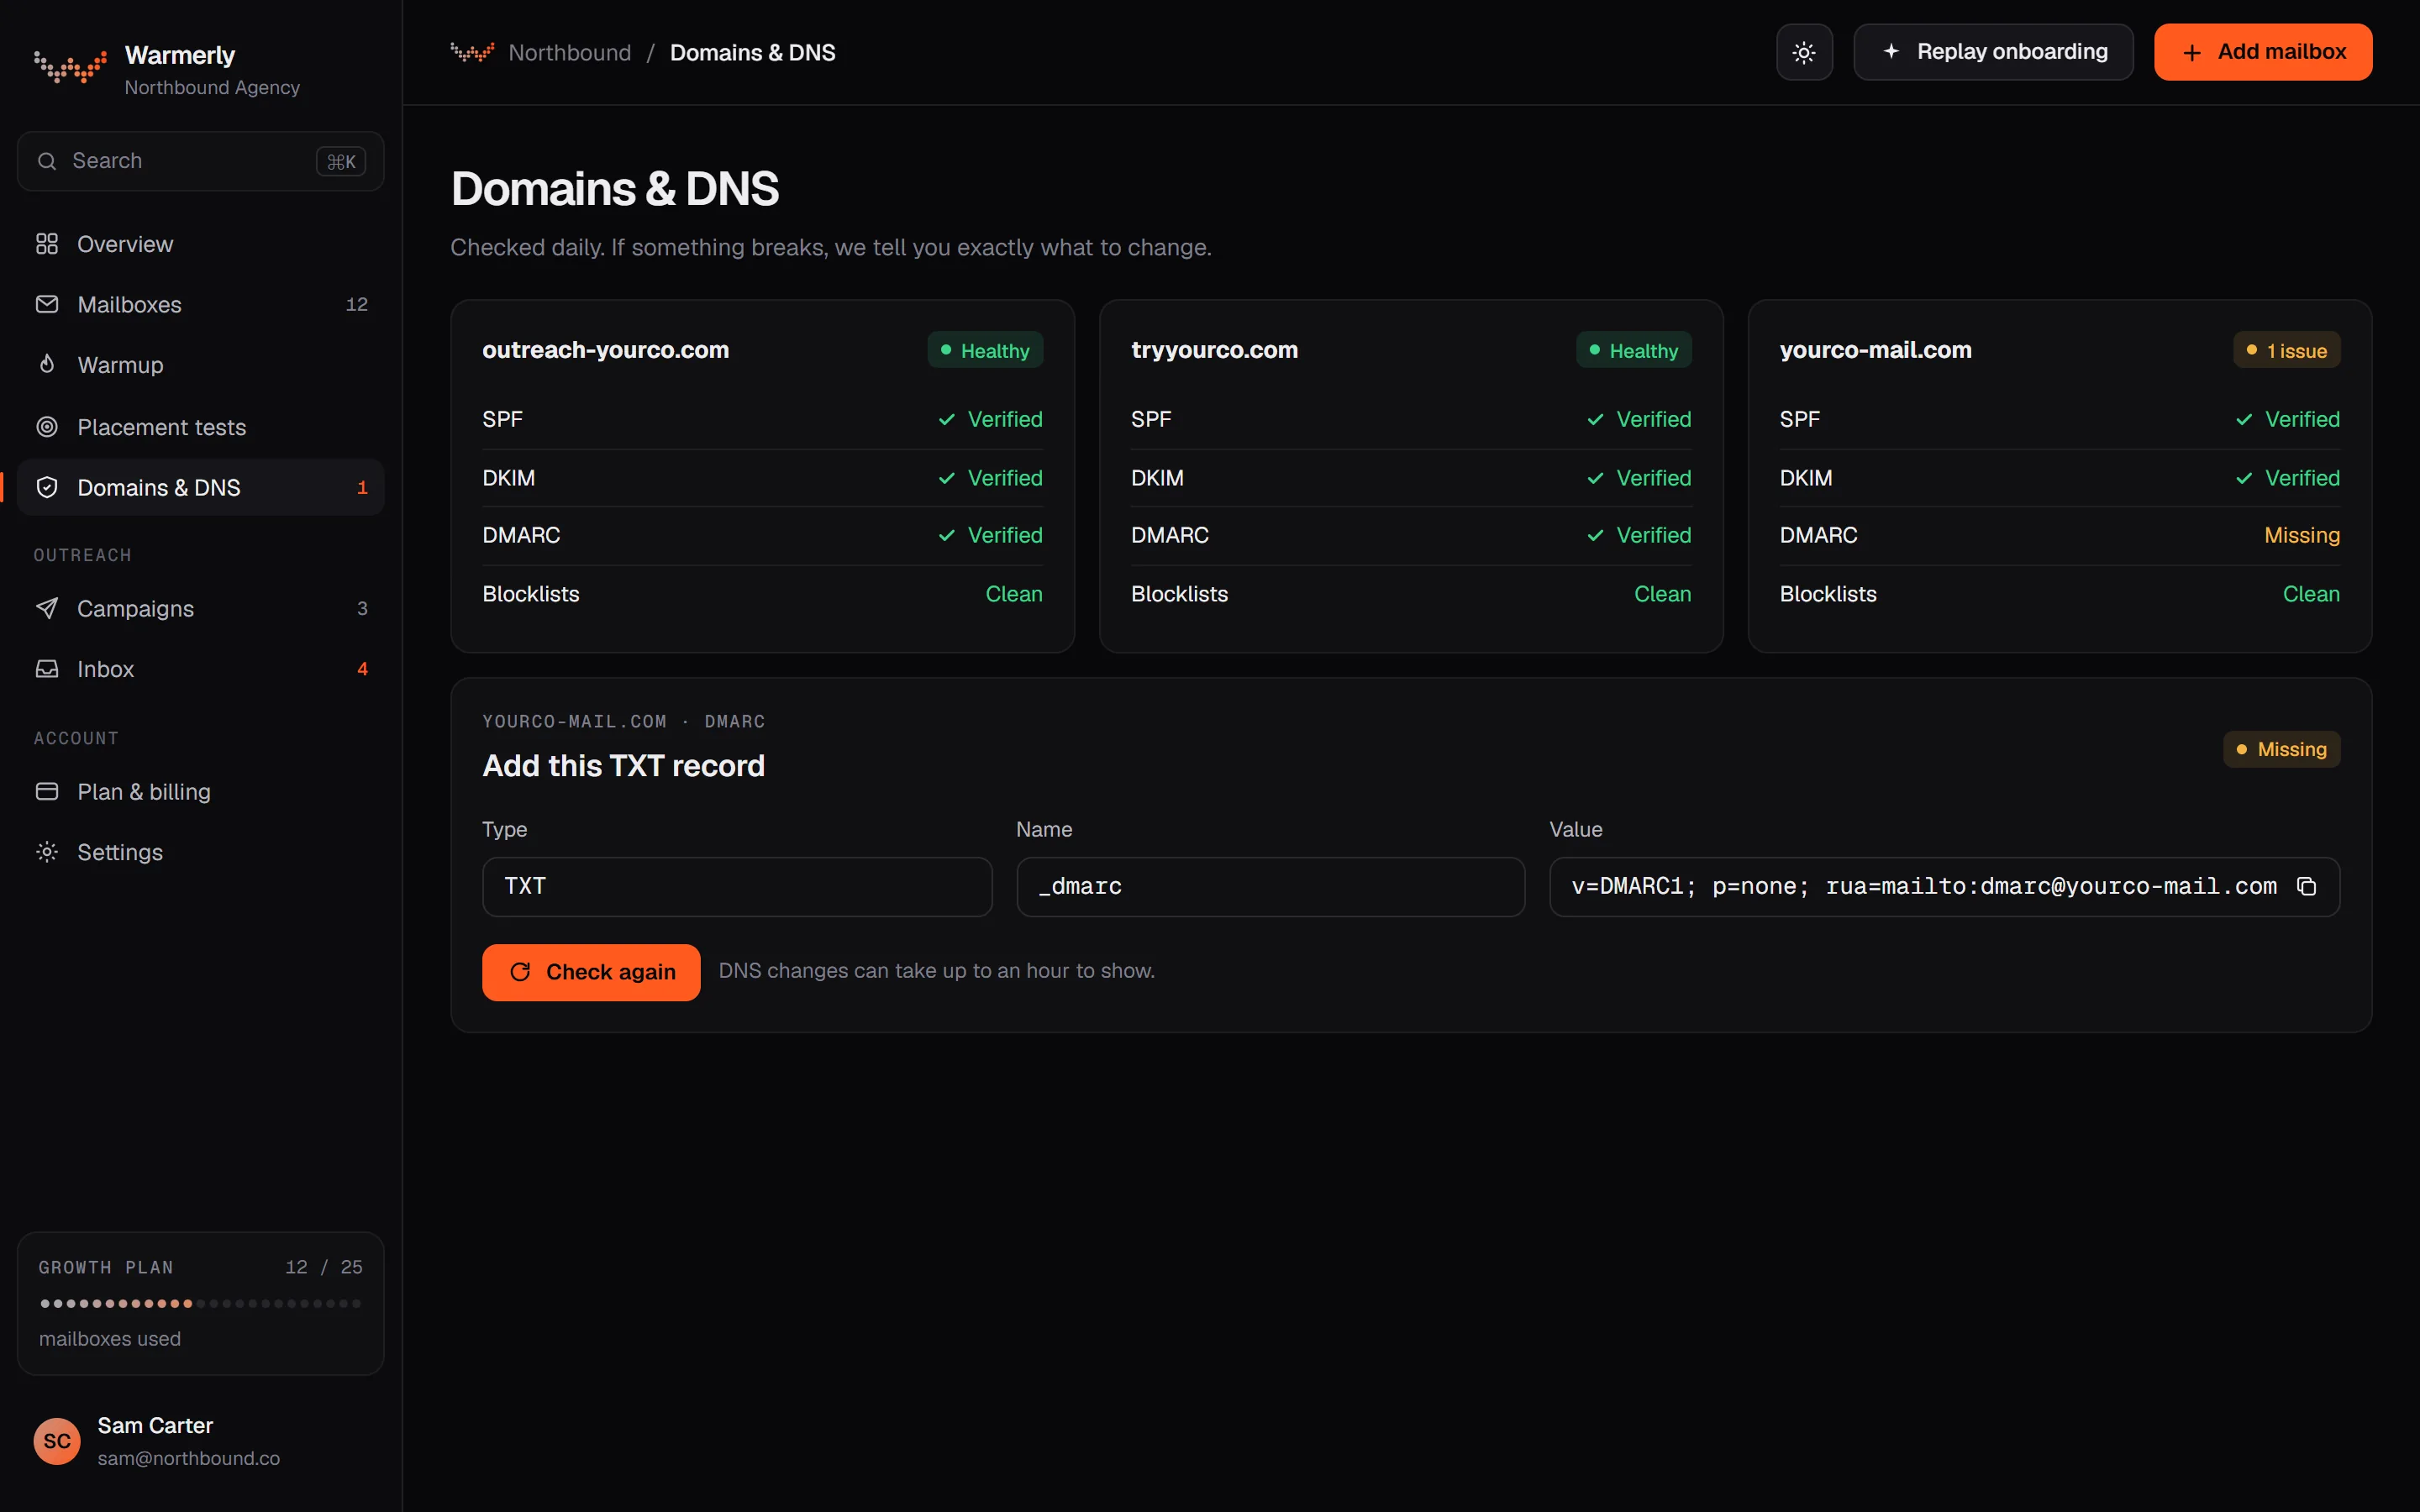Click the Healthy badge on tryyourco.com
This screenshot has width=2420, height=1512.
point(1634,350)
